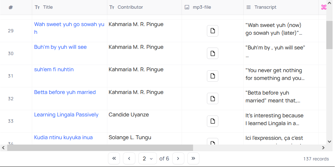Image resolution: width=335 pixels, height=167 pixels.
Task: Click the vertical scrollbar down arrow
Action: tap(330, 142)
